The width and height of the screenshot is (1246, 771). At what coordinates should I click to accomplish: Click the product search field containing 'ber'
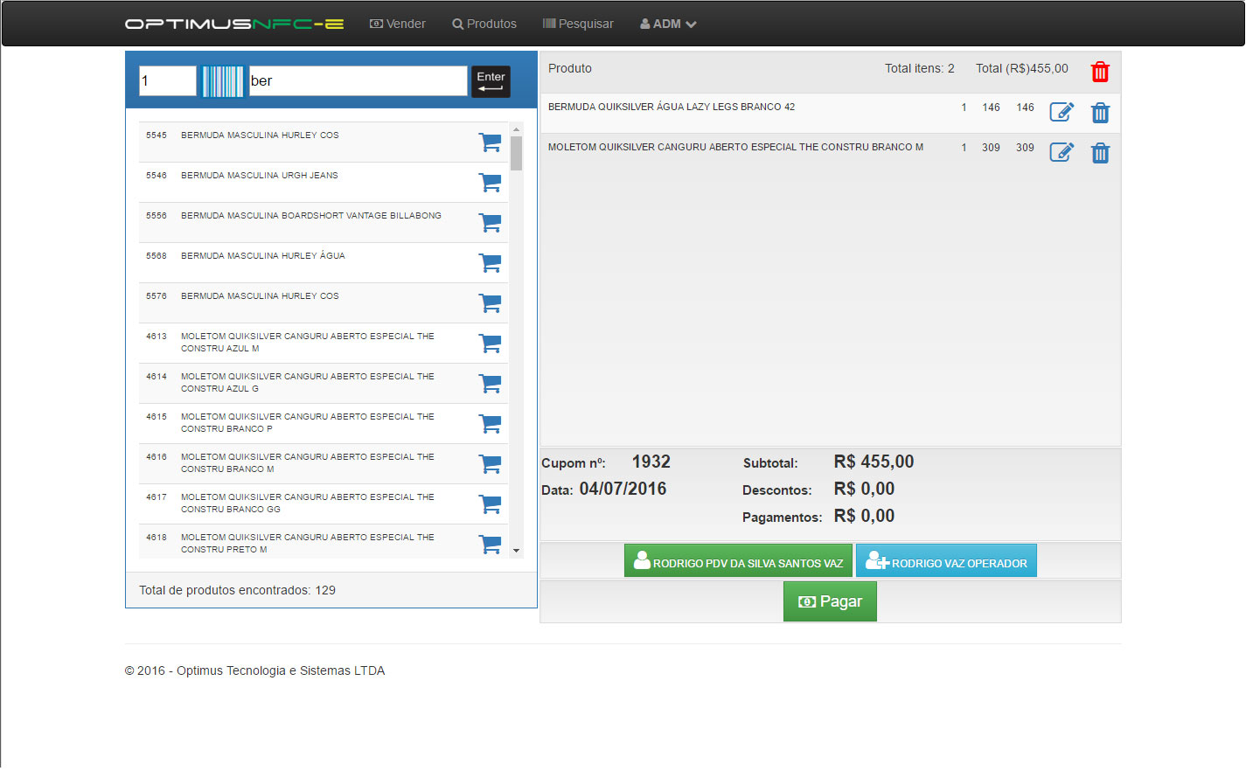tap(358, 80)
